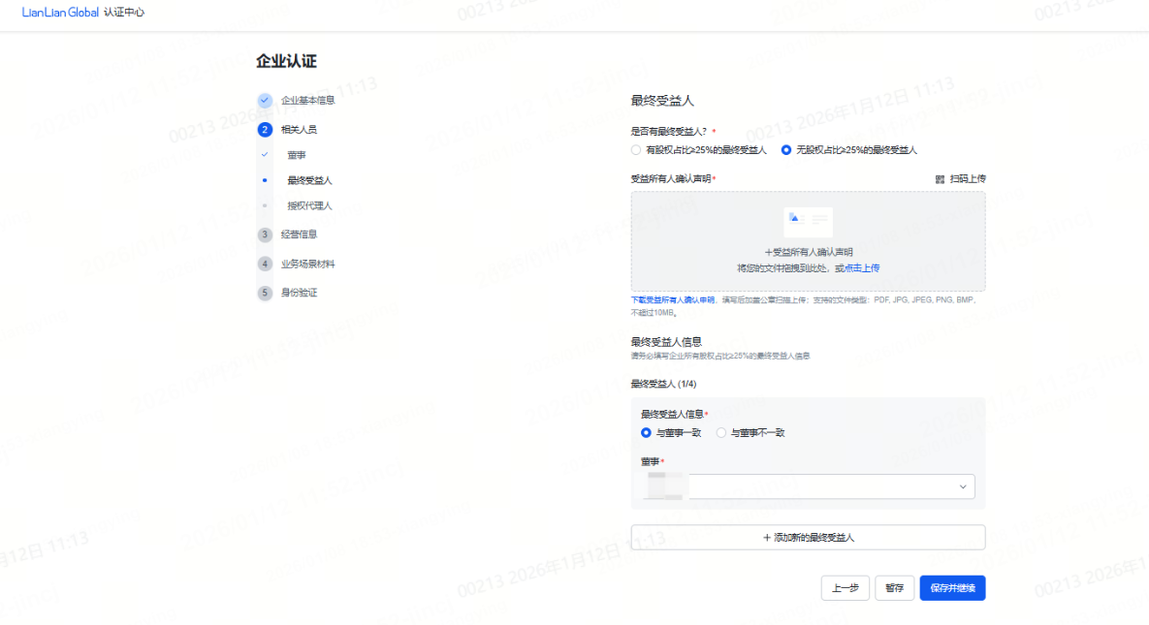1149x625 pixels.
Task: Go to 身份验证 step
Action: pos(299,293)
